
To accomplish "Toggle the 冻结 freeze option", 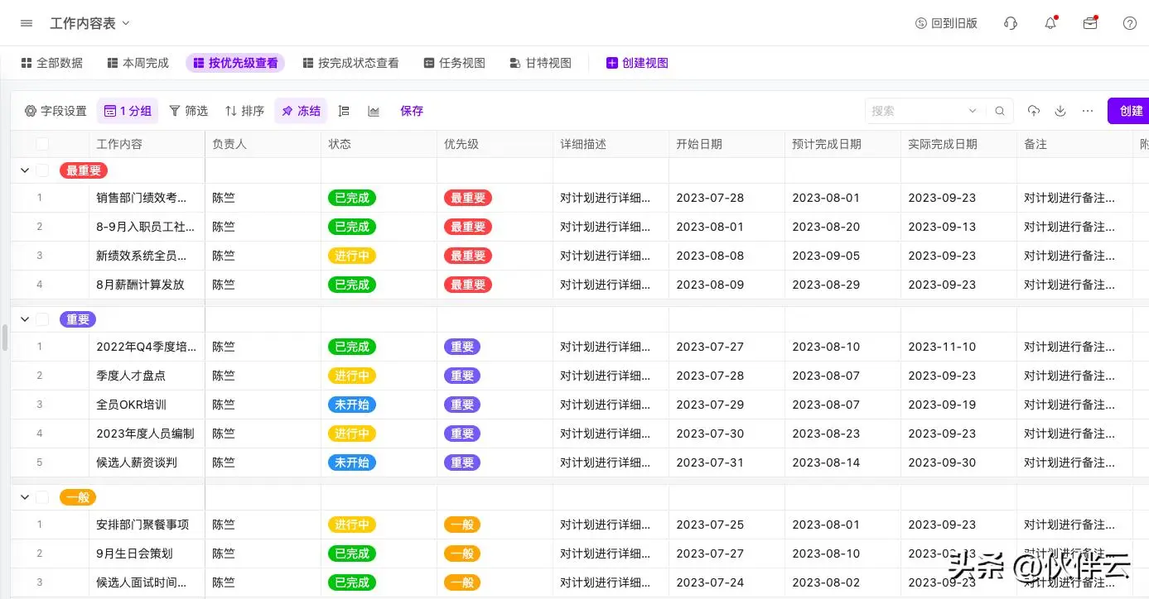I will (x=301, y=111).
